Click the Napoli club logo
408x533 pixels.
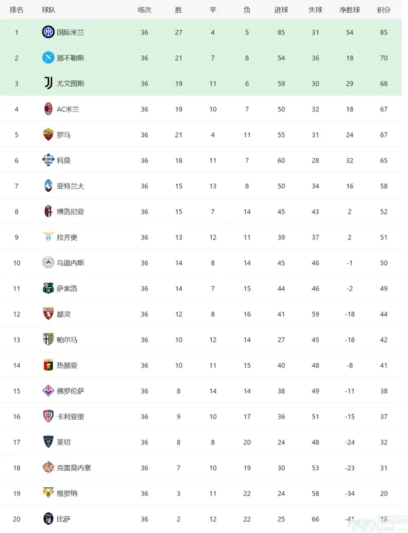pyautogui.click(x=48, y=58)
